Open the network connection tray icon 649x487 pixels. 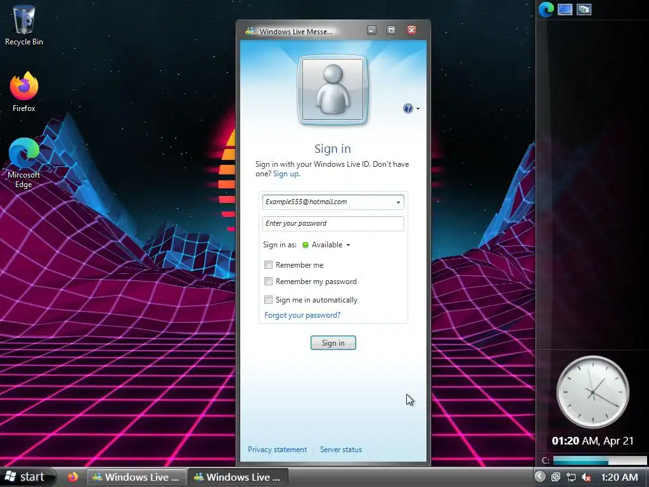pyautogui.click(x=571, y=477)
